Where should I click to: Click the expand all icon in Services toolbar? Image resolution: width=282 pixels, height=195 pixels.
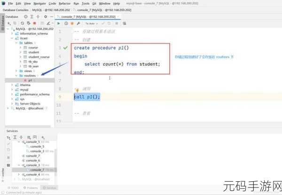click(15, 138)
